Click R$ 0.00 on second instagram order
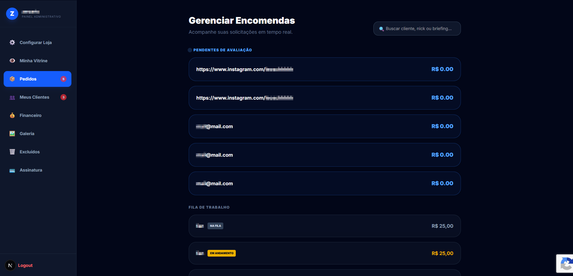Image resolution: width=573 pixels, height=276 pixels. tap(442, 98)
